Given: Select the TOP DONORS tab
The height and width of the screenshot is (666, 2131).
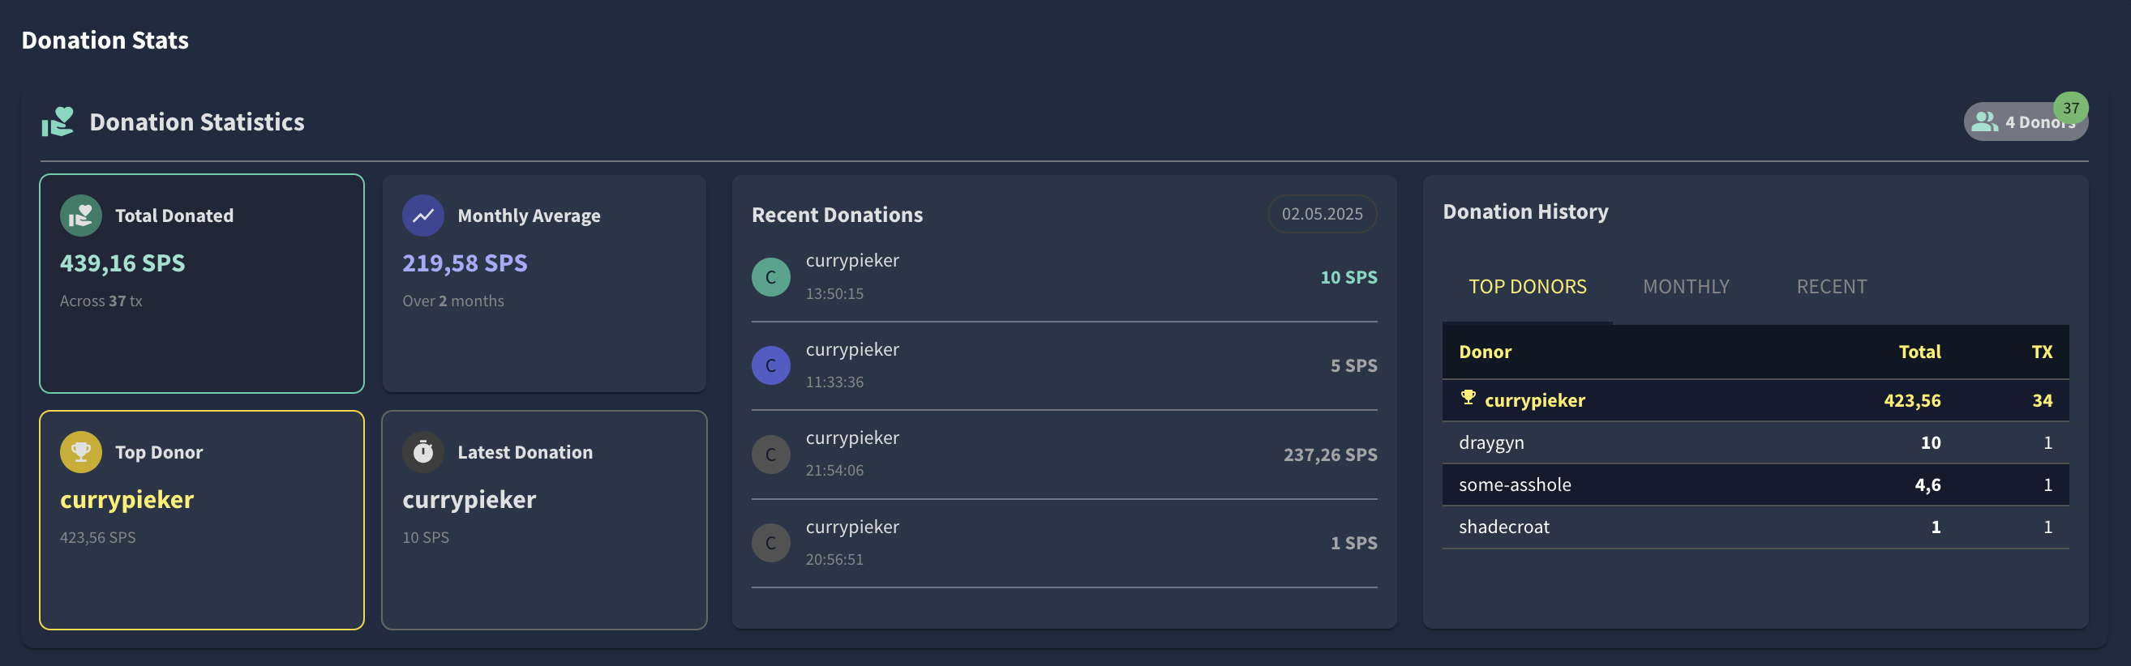Looking at the screenshot, I should point(1527,287).
